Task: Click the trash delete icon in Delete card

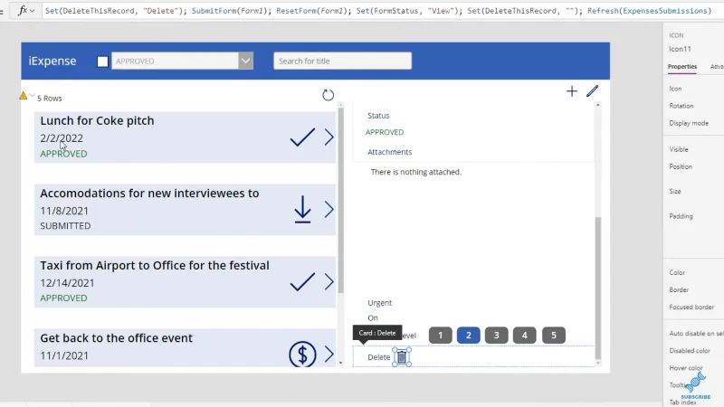Action: 402,356
